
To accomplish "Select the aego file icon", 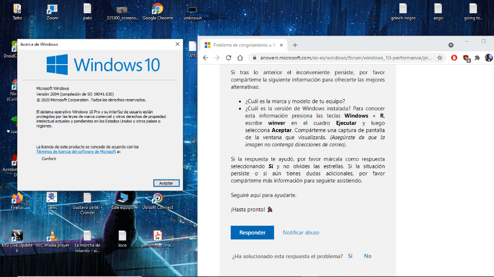I will pyautogui.click(x=438, y=12).
